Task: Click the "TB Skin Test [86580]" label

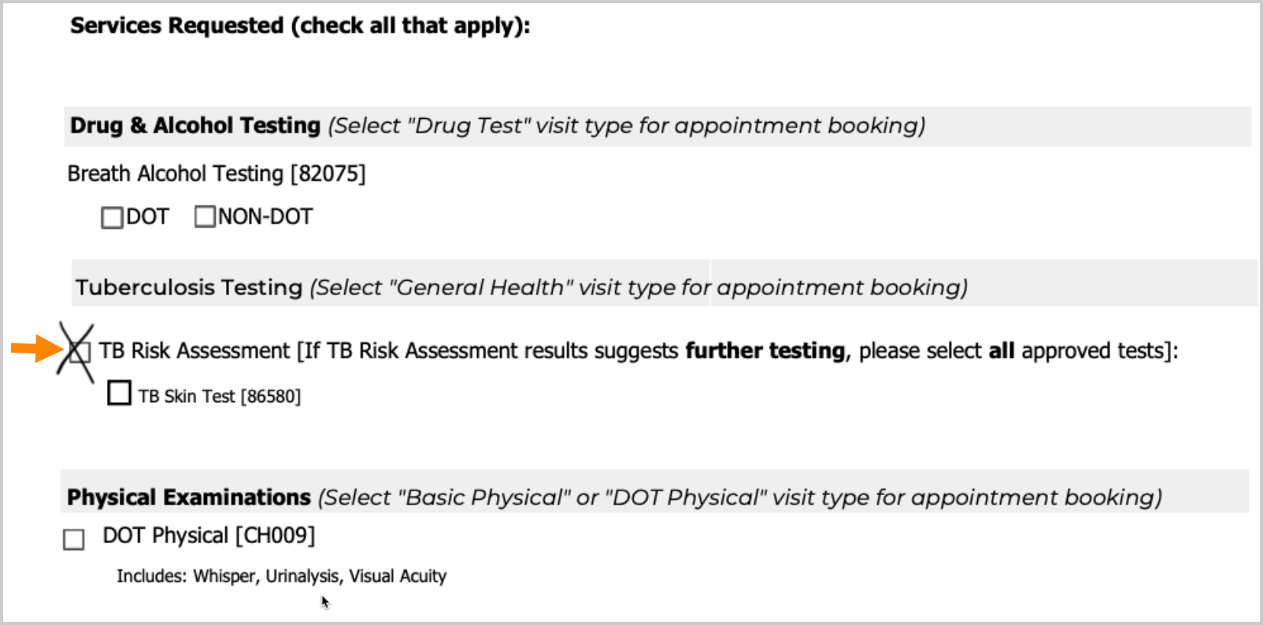Action: 220,397
